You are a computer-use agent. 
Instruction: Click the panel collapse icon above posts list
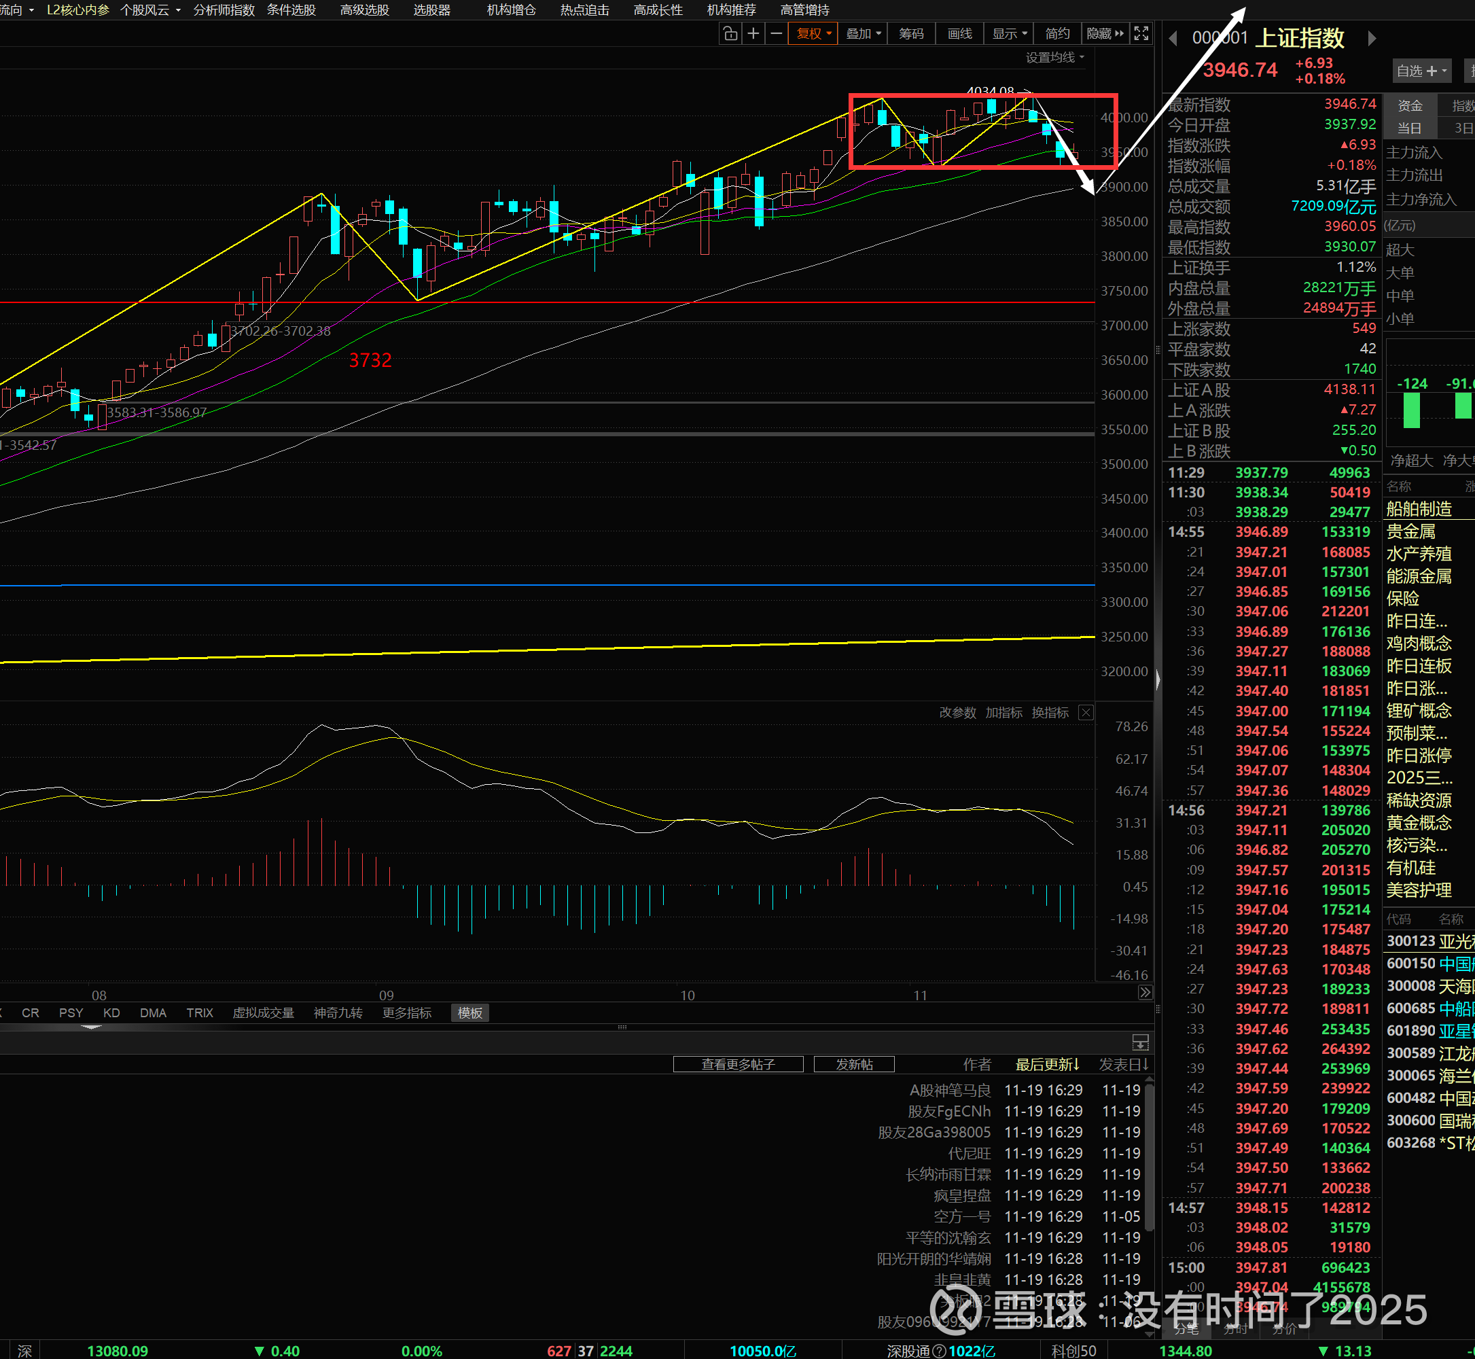[x=1139, y=1041]
